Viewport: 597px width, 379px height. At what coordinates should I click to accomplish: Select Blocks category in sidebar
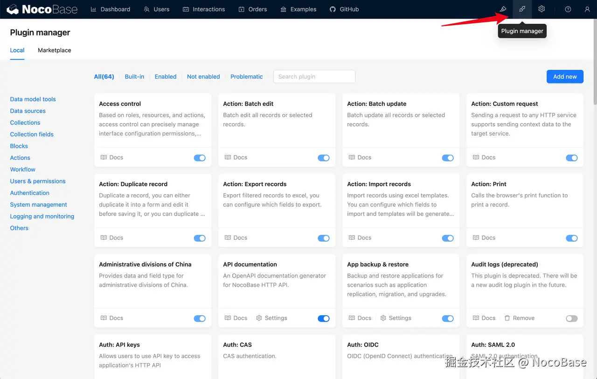pos(19,146)
